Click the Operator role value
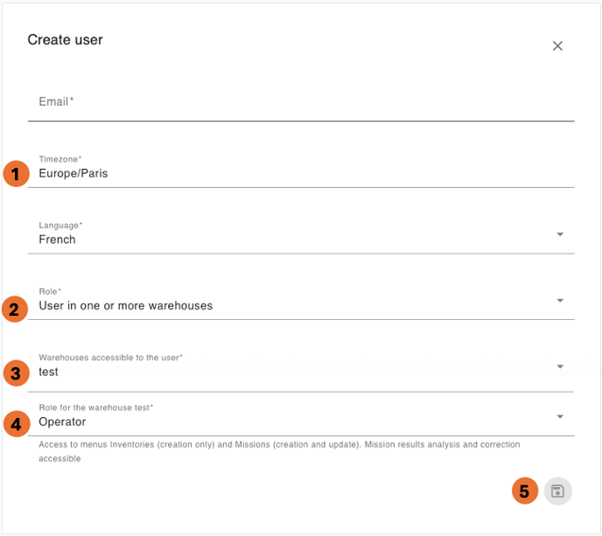This screenshot has height=536, width=602. (x=62, y=422)
